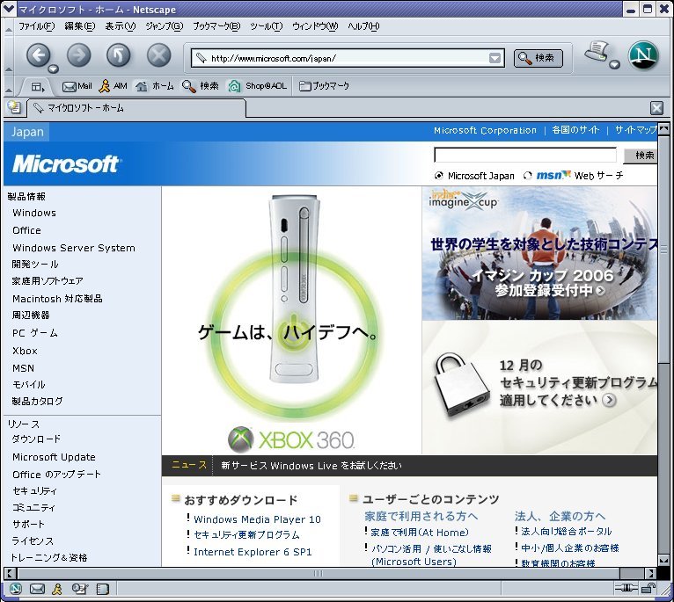Open Shop@AOL toolbar shortcut
674x602 pixels.
257,86
